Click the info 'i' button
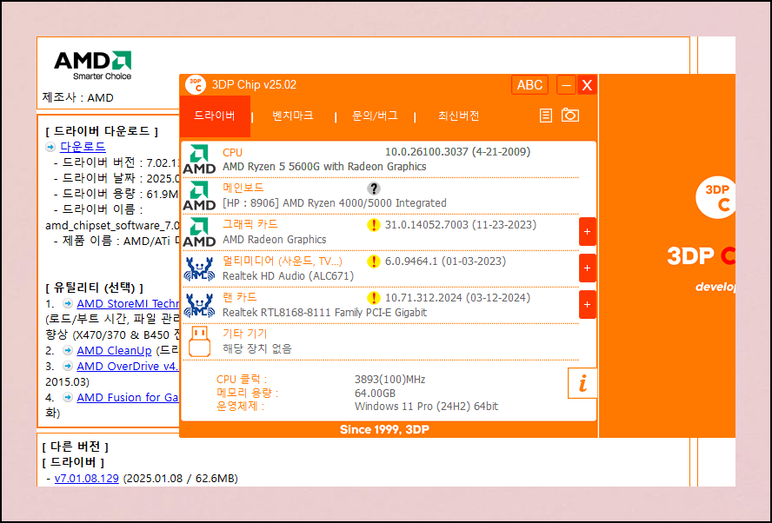 click(582, 383)
